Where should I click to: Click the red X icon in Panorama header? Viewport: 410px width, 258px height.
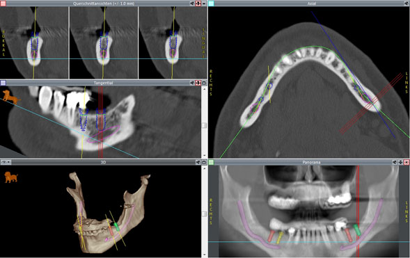(407, 162)
